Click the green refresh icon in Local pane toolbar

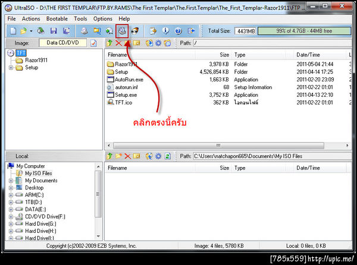[168, 156]
